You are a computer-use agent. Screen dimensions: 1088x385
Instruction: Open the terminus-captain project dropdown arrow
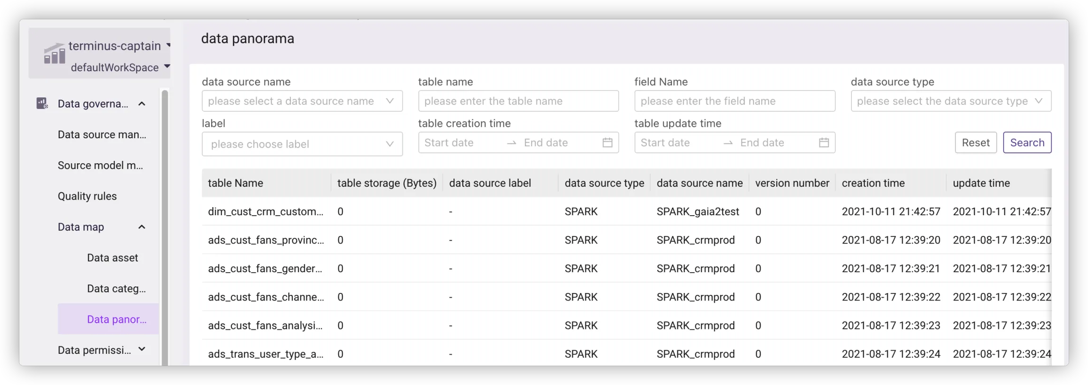(168, 46)
